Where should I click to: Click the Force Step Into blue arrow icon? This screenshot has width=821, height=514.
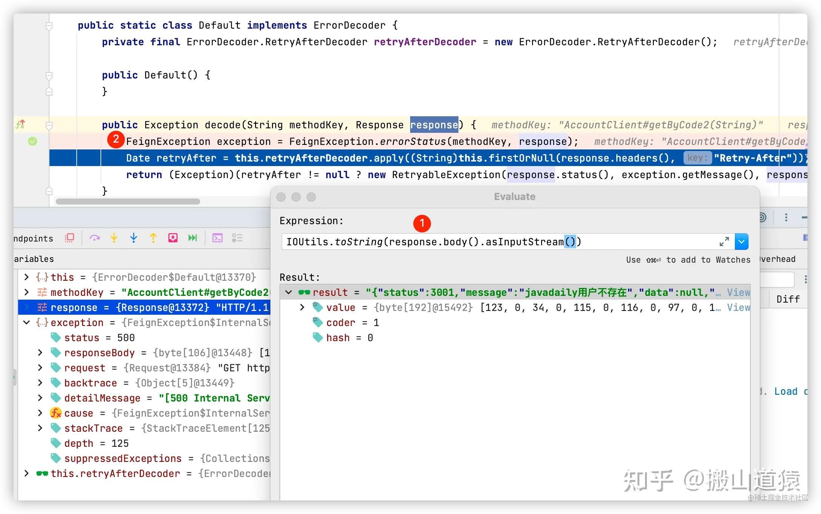point(134,238)
